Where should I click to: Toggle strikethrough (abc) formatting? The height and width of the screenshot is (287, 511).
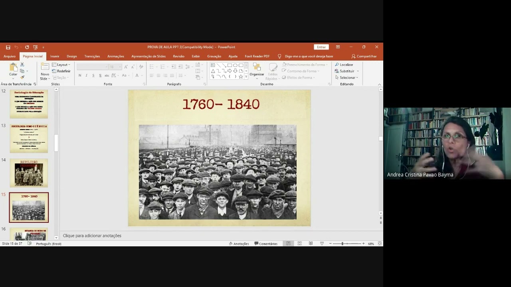pos(107,75)
